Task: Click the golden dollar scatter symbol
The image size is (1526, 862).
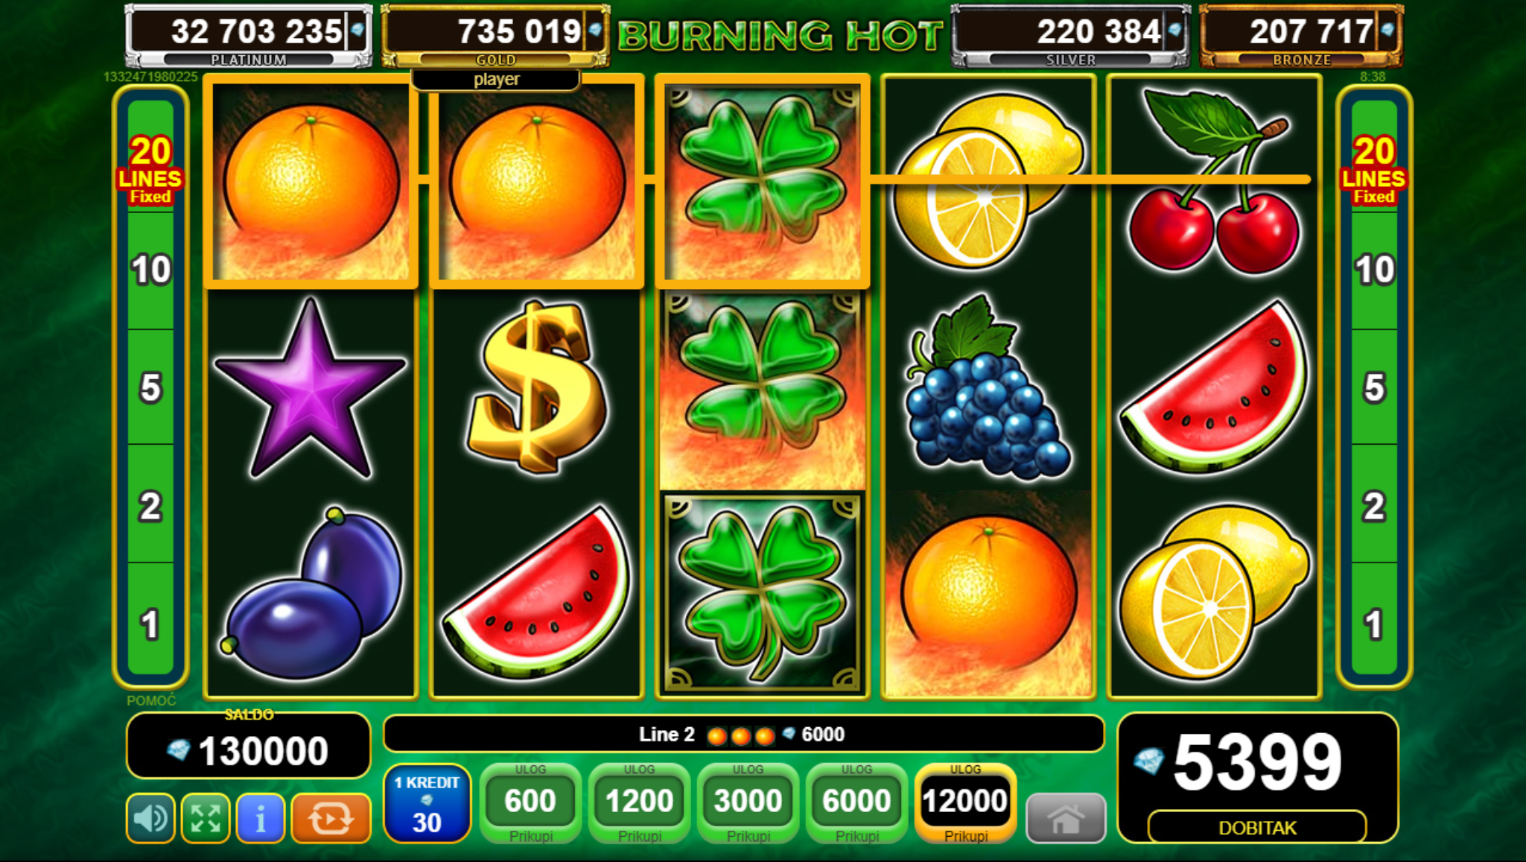Action: tap(538, 387)
